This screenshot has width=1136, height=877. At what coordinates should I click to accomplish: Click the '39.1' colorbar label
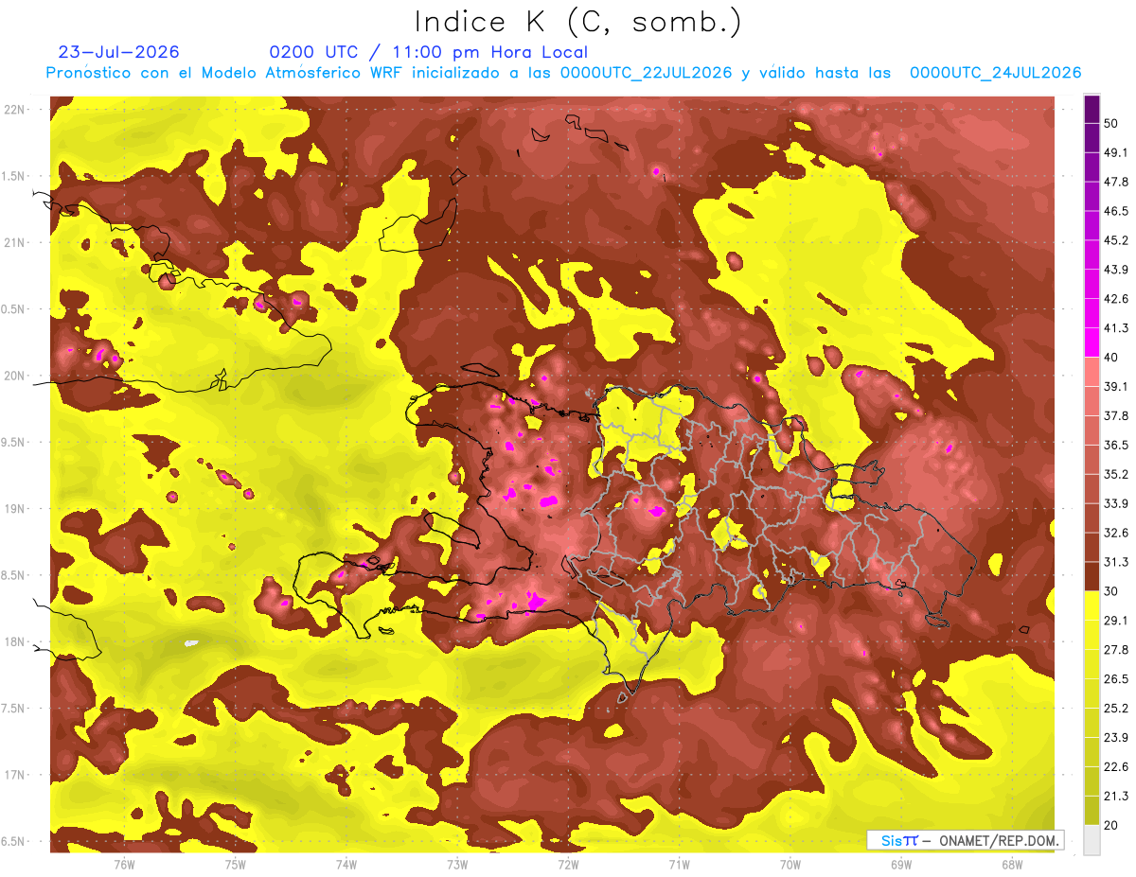tap(1116, 386)
